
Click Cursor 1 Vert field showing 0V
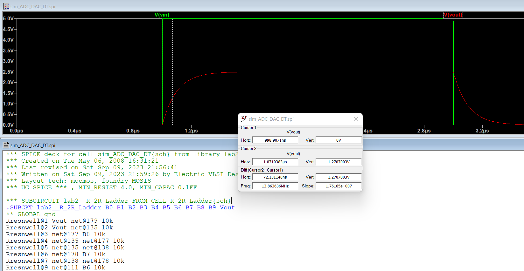pos(339,140)
